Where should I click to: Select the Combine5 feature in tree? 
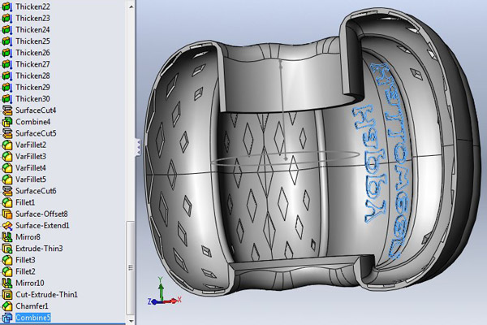click(33, 318)
